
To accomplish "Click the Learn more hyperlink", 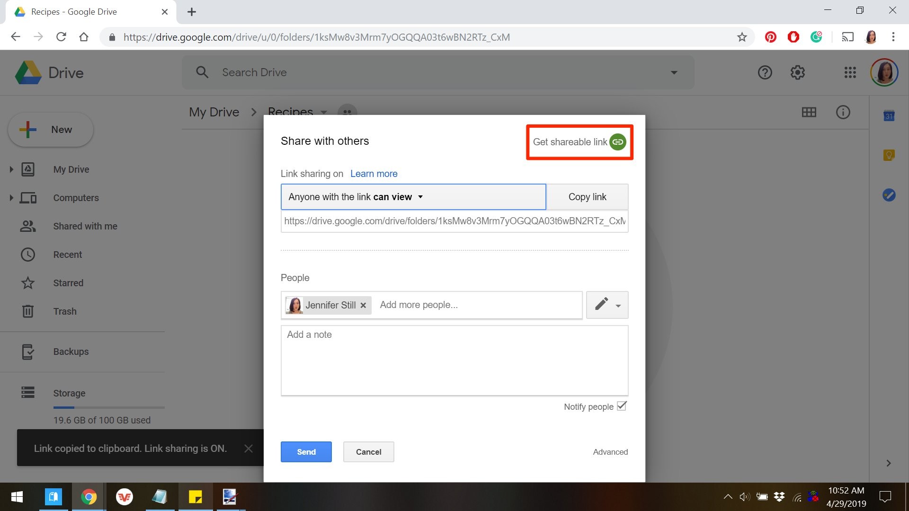I will 374,174.
